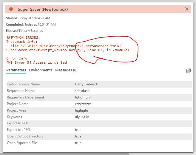The width and height of the screenshot is (196, 155).
Task: Click the Export to JPEG true value
Action: (78, 130)
